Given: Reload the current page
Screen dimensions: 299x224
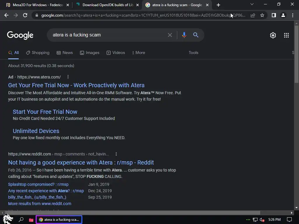Looking at the screenshot, I should tap(25, 15).
